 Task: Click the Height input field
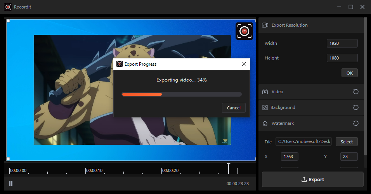[342, 58]
